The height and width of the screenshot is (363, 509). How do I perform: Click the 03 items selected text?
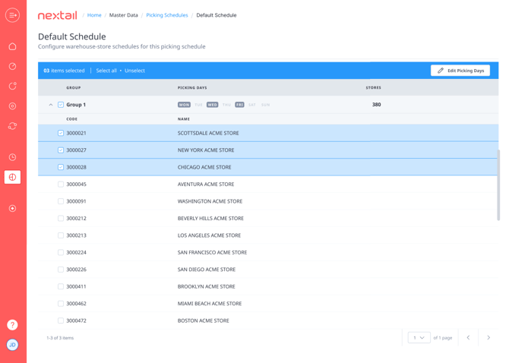[64, 71]
